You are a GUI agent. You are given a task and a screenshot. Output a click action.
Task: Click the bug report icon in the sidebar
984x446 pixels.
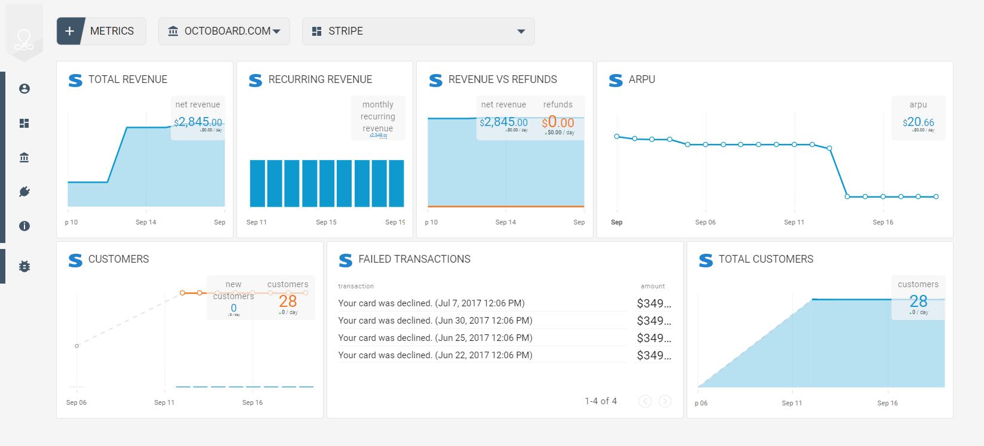click(24, 266)
